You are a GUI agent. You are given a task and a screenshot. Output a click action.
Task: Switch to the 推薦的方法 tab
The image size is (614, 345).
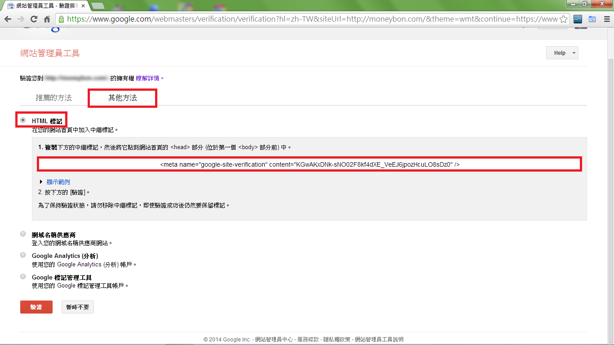tap(53, 97)
